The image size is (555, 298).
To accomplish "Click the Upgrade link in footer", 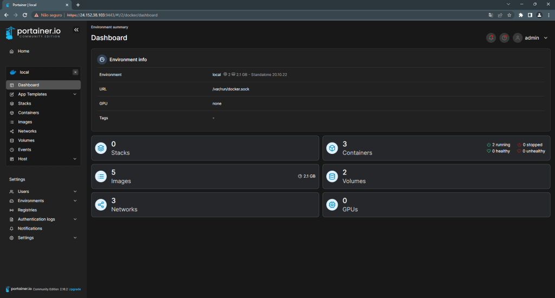I will click(75, 289).
